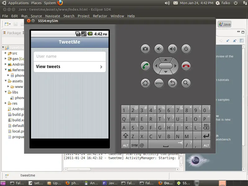Screen dimensions: 248x186
Task: Open the Source menu in Eclipse
Action: coord(36,16)
